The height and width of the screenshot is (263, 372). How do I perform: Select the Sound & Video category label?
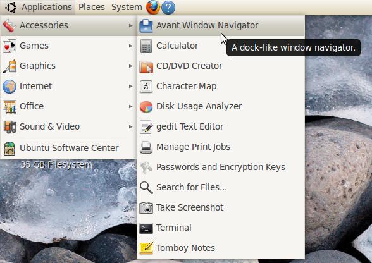[x=49, y=126]
